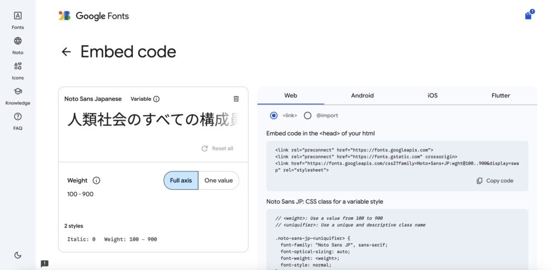Image resolution: width=558 pixels, height=270 pixels.
Task: Click the Embed code page title
Action: [x=128, y=52]
